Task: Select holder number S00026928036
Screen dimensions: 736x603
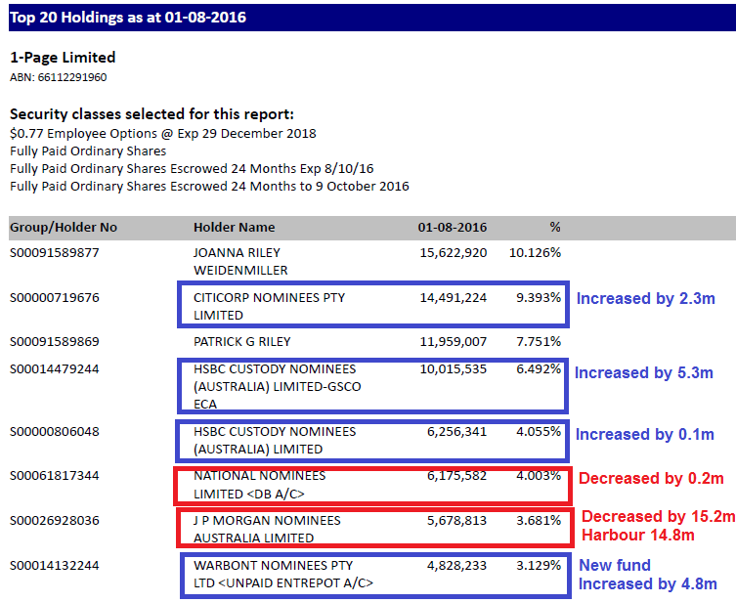Action: pyautogui.click(x=55, y=521)
